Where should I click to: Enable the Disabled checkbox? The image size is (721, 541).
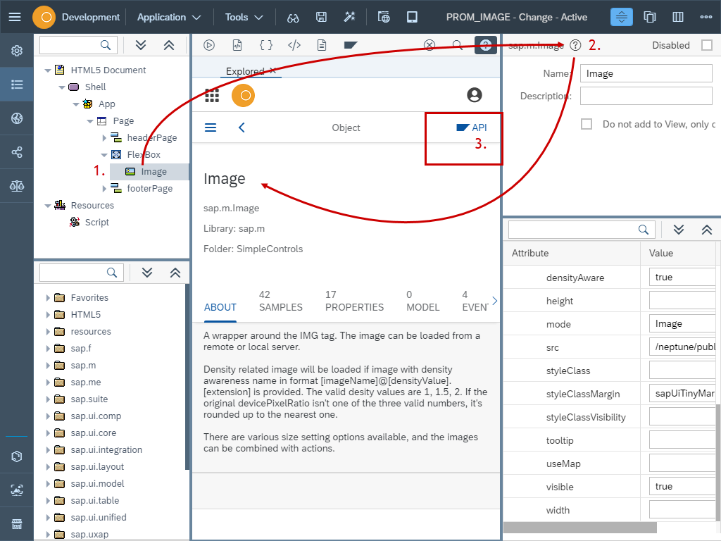[x=706, y=45]
